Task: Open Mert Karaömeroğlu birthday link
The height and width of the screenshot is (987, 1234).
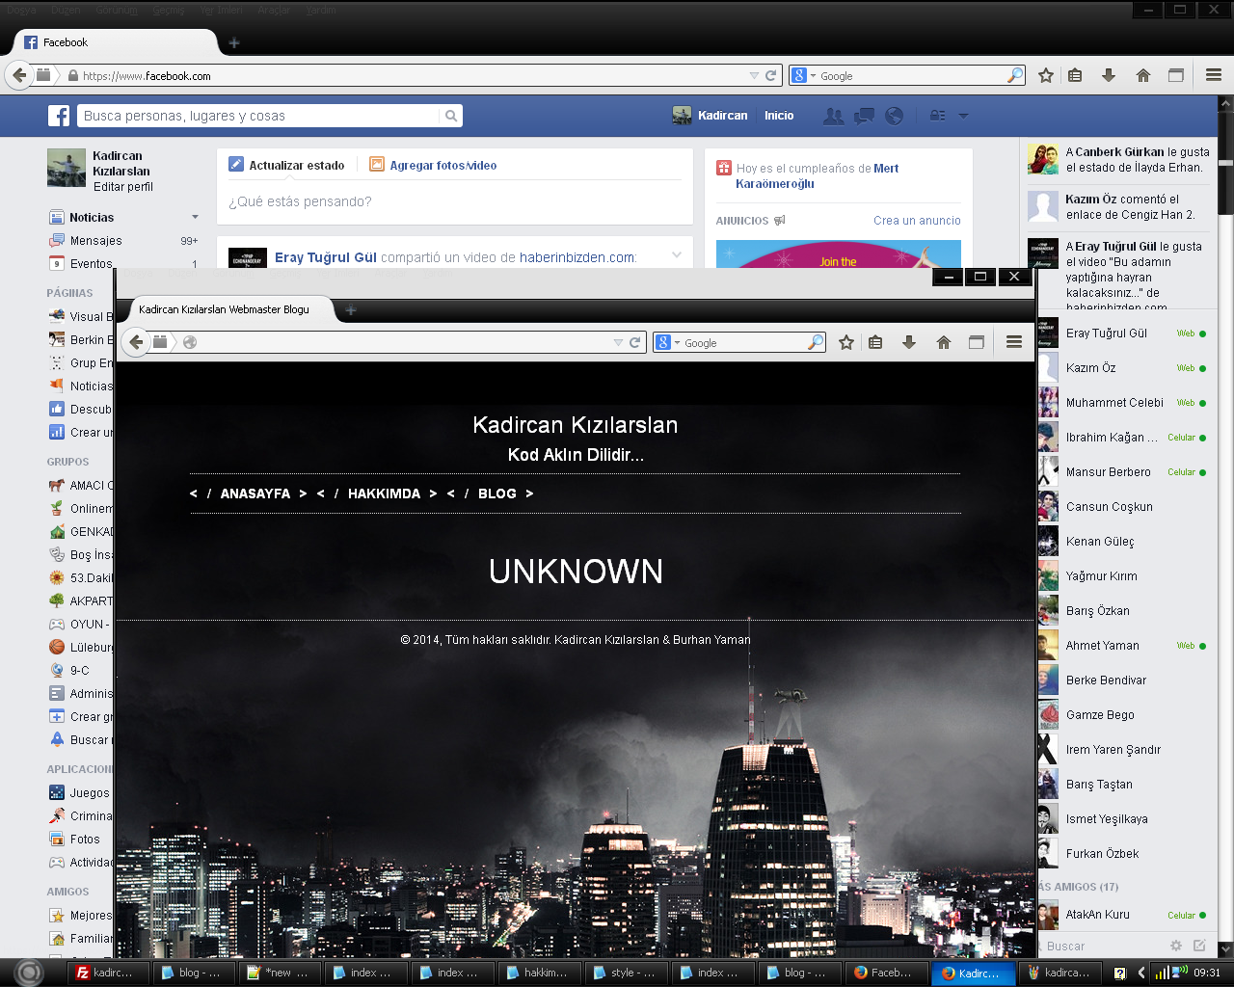Action: pos(818,175)
